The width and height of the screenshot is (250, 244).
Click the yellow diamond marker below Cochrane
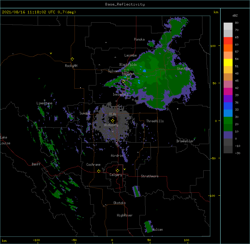99,171
